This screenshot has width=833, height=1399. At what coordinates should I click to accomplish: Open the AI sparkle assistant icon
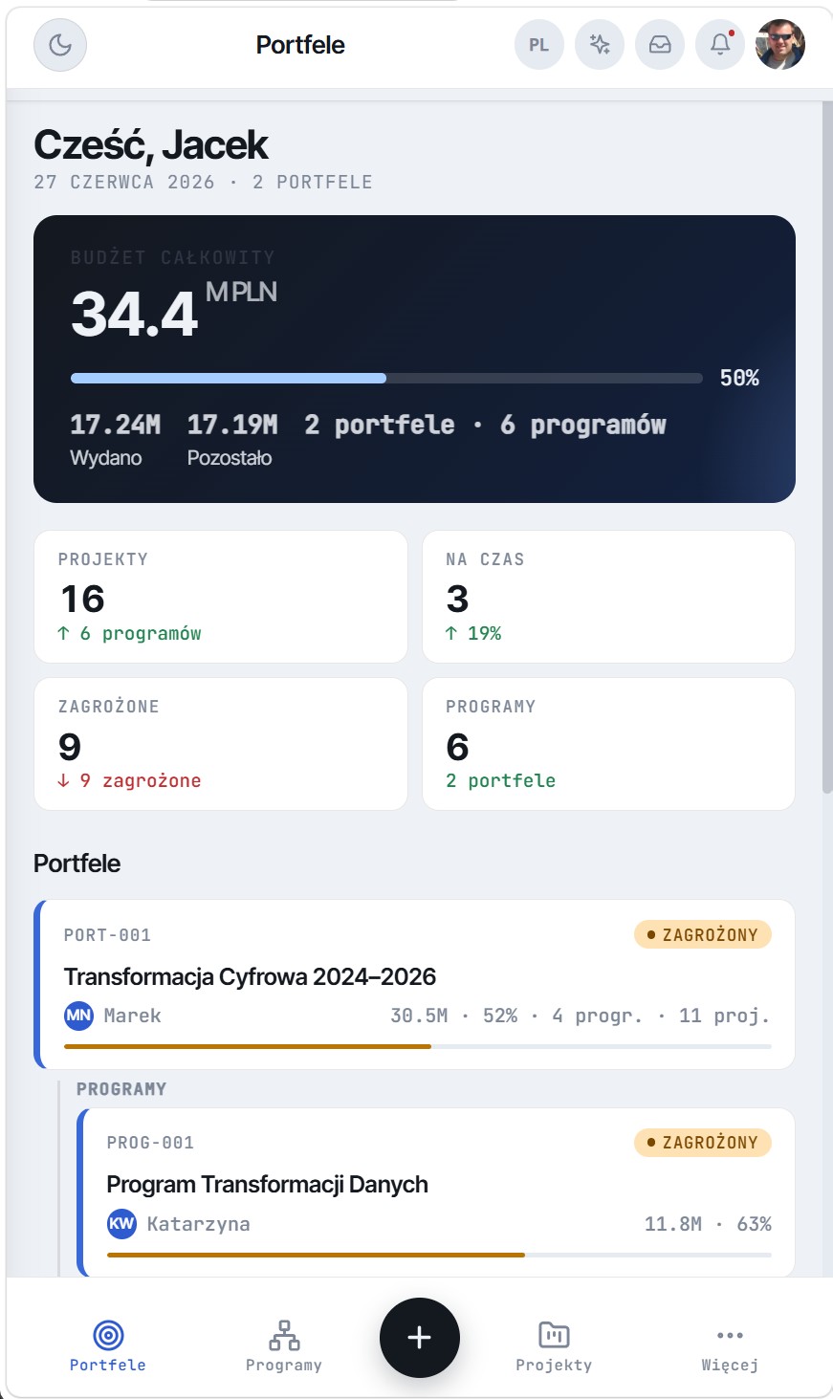600,45
